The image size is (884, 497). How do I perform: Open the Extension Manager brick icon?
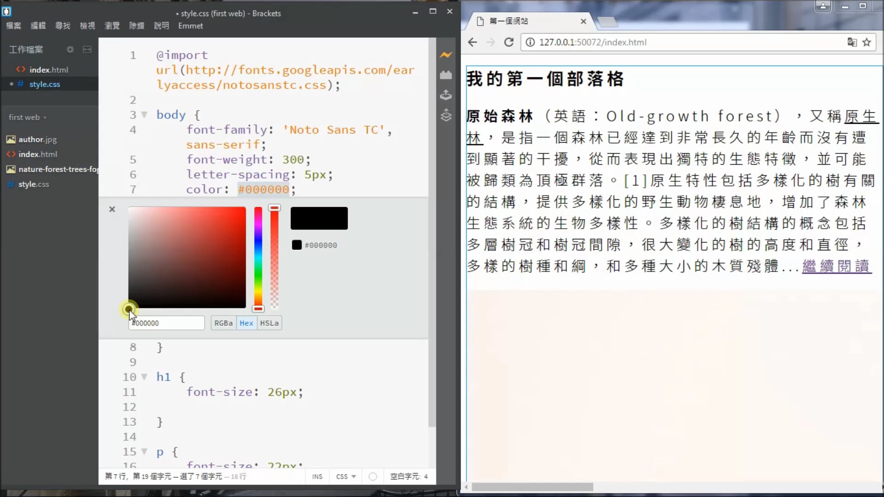[446, 75]
